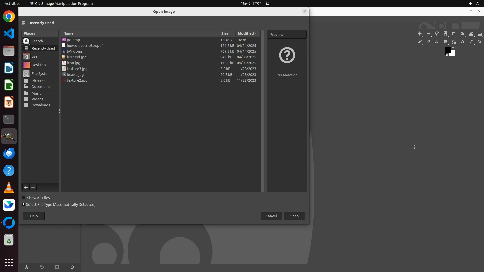Viewport: 484px width, 272px height.
Task: Click the Open button
Action: click(x=294, y=216)
